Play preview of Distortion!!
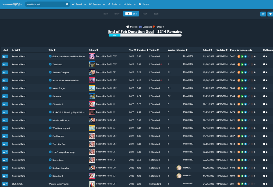The width and height of the screenshot is (273, 187). [50, 104]
